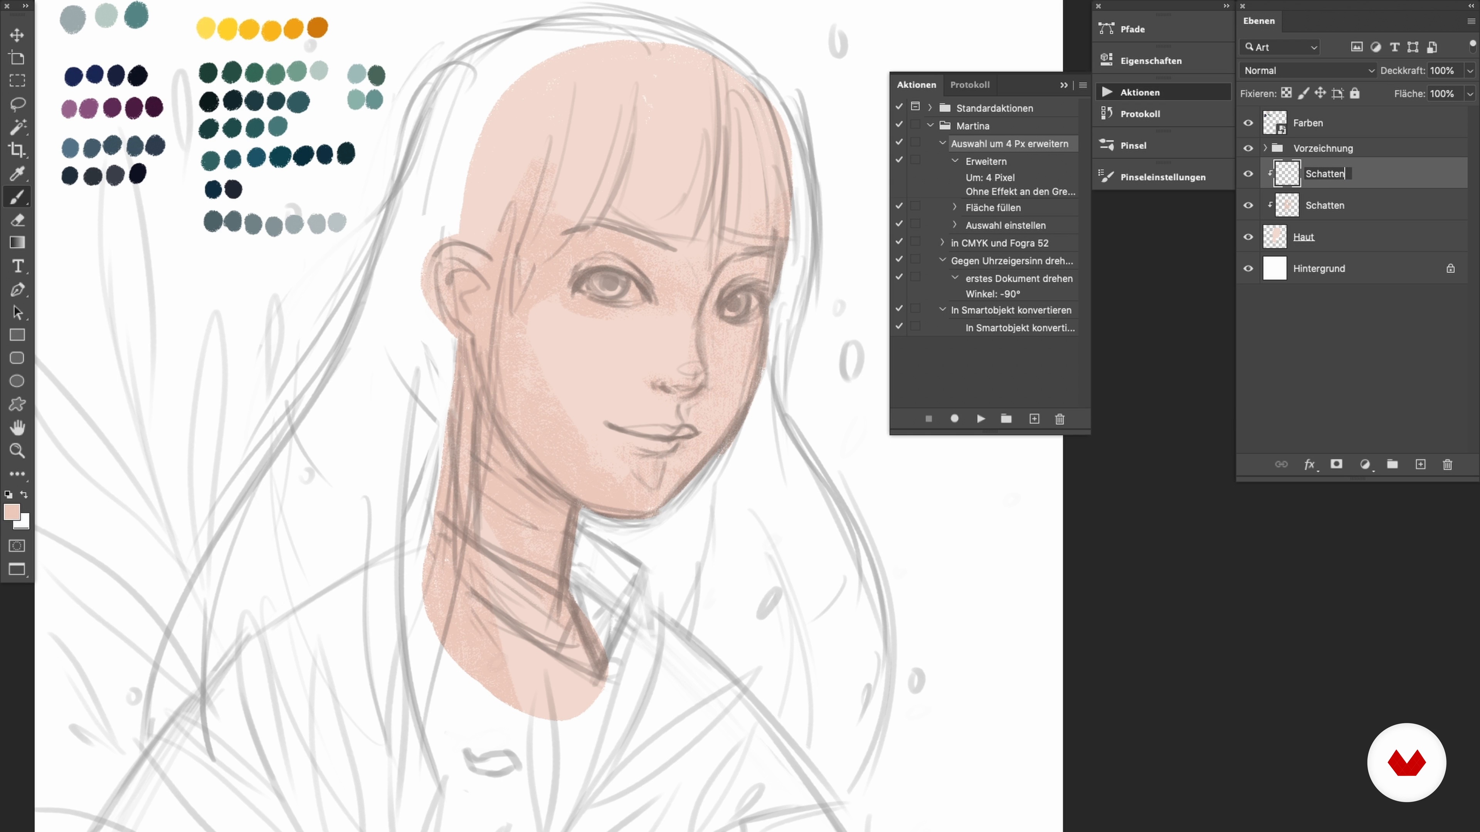Create a new layer
The width and height of the screenshot is (1480, 832).
click(x=1420, y=464)
